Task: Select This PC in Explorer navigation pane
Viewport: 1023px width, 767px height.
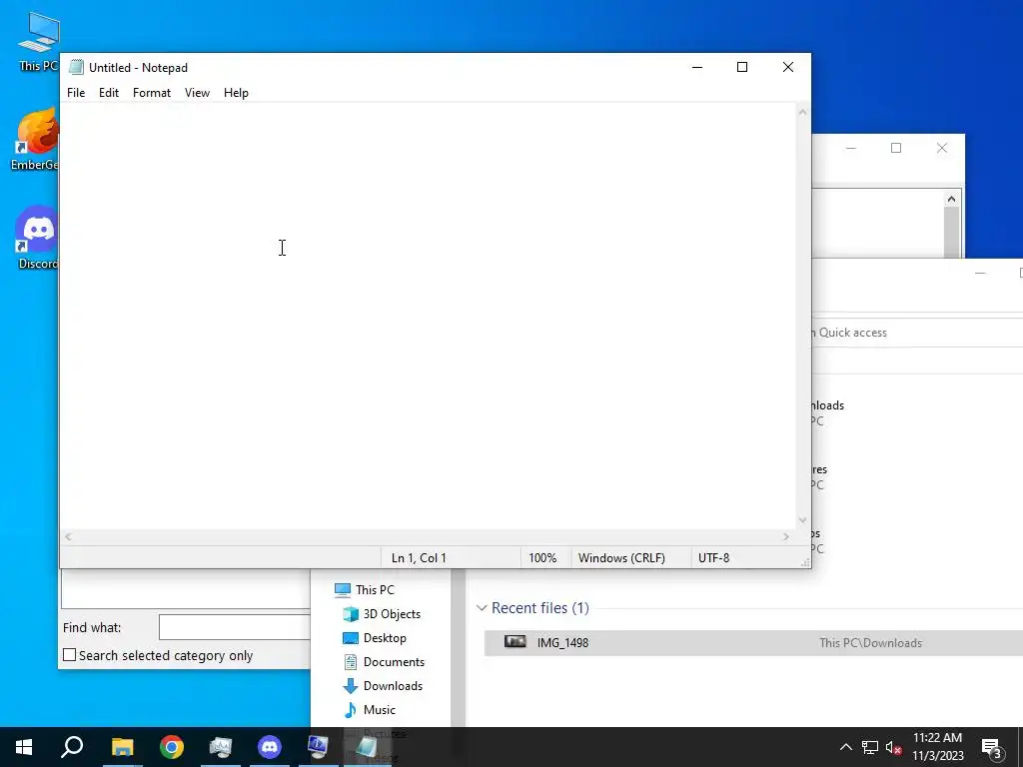Action: 375,589
